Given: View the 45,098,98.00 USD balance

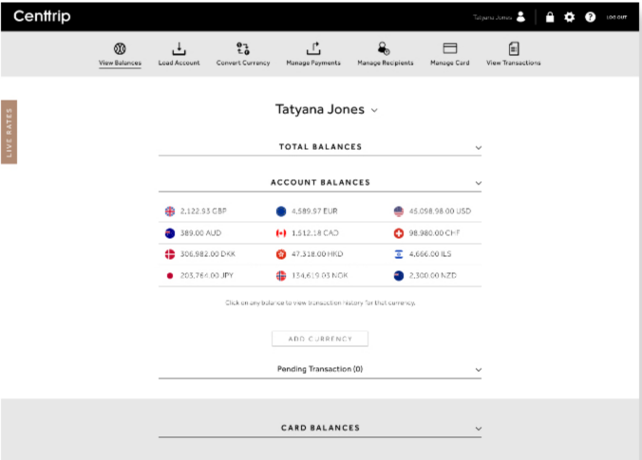Looking at the screenshot, I should point(440,212).
